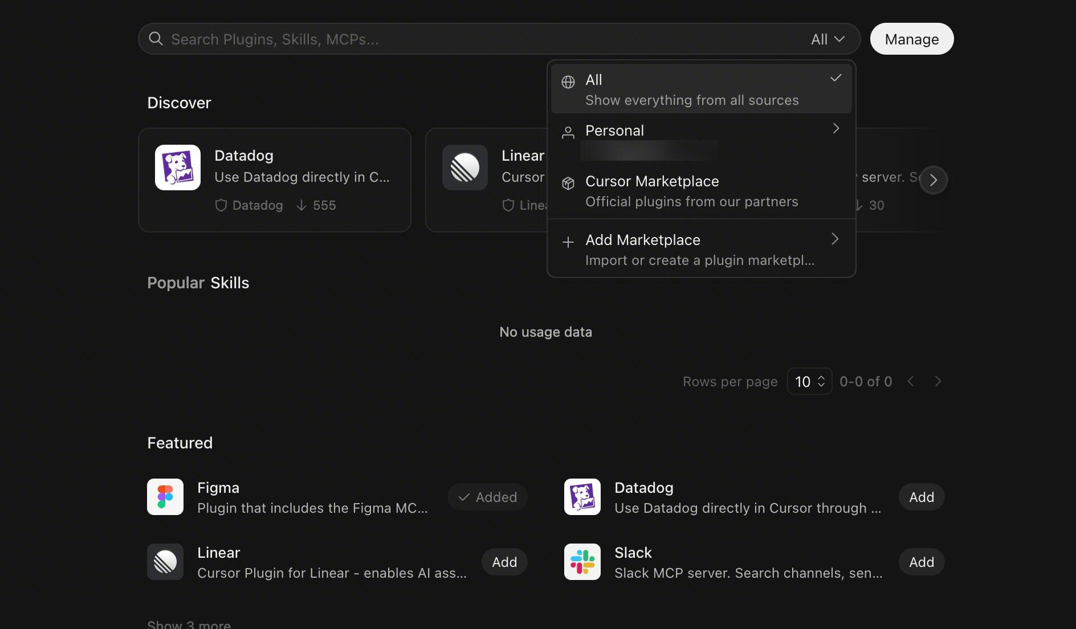This screenshot has height=629, width=1076.
Task: Click the magnifier search icon
Action: tap(156, 39)
